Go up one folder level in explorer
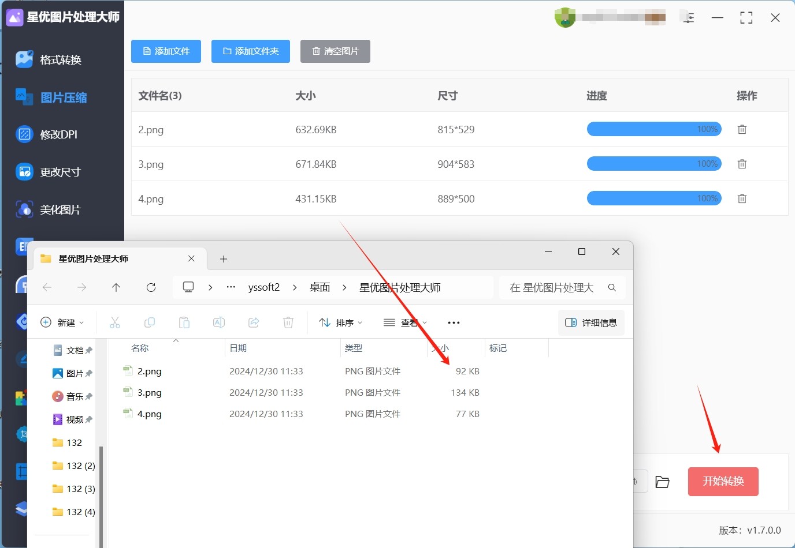This screenshot has height=548, width=795. (116, 287)
